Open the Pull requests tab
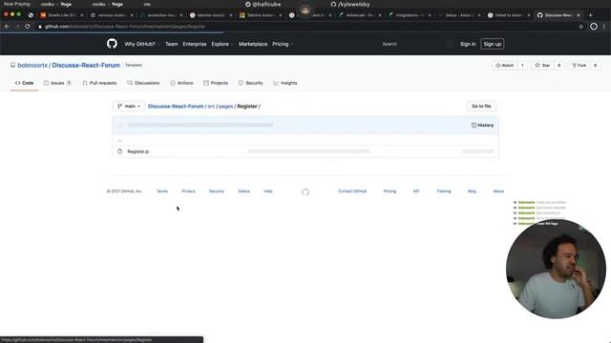Screen dimensions: 611x343 tap(99, 83)
